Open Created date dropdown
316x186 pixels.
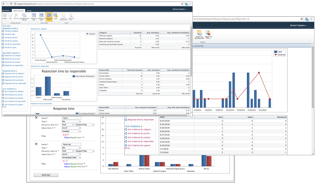click(80, 131)
